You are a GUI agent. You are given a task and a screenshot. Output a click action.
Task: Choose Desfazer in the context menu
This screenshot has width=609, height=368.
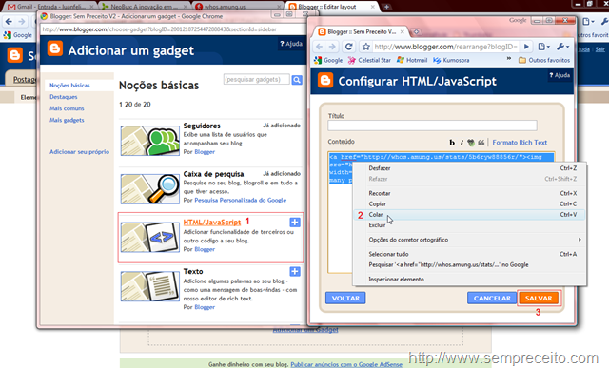point(469,168)
